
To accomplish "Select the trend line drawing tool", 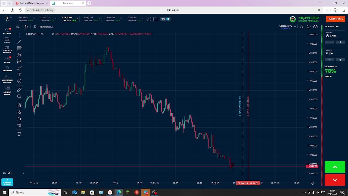I will [x=19, y=42].
